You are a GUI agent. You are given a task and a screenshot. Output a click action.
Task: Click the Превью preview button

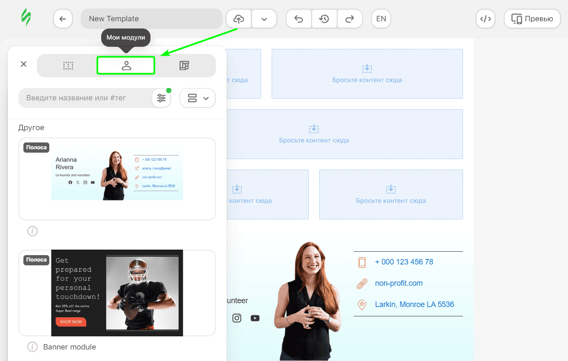532,19
